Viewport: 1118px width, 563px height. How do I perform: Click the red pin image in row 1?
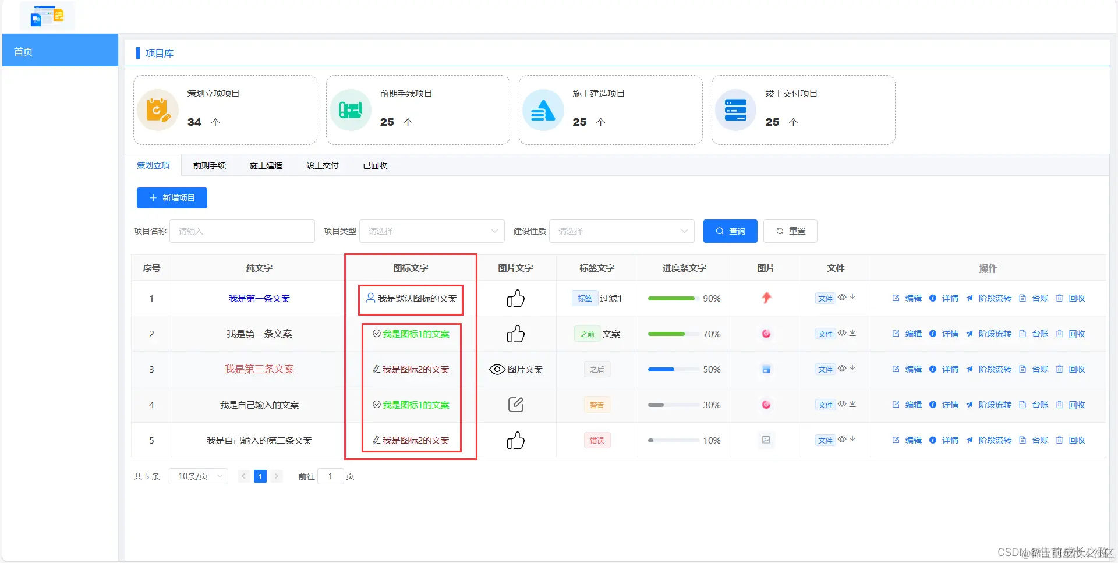[x=766, y=298]
